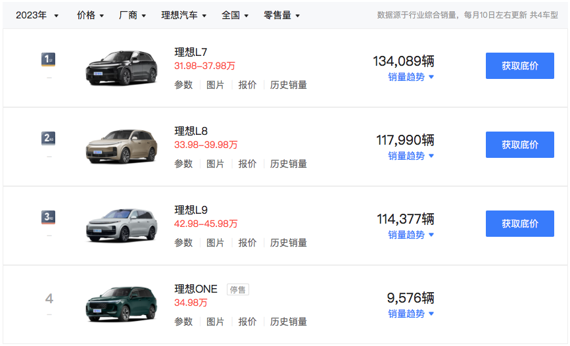Open the green 理想ONE car image
The height and width of the screenshot is (346, 570).
tap(122, 304)
